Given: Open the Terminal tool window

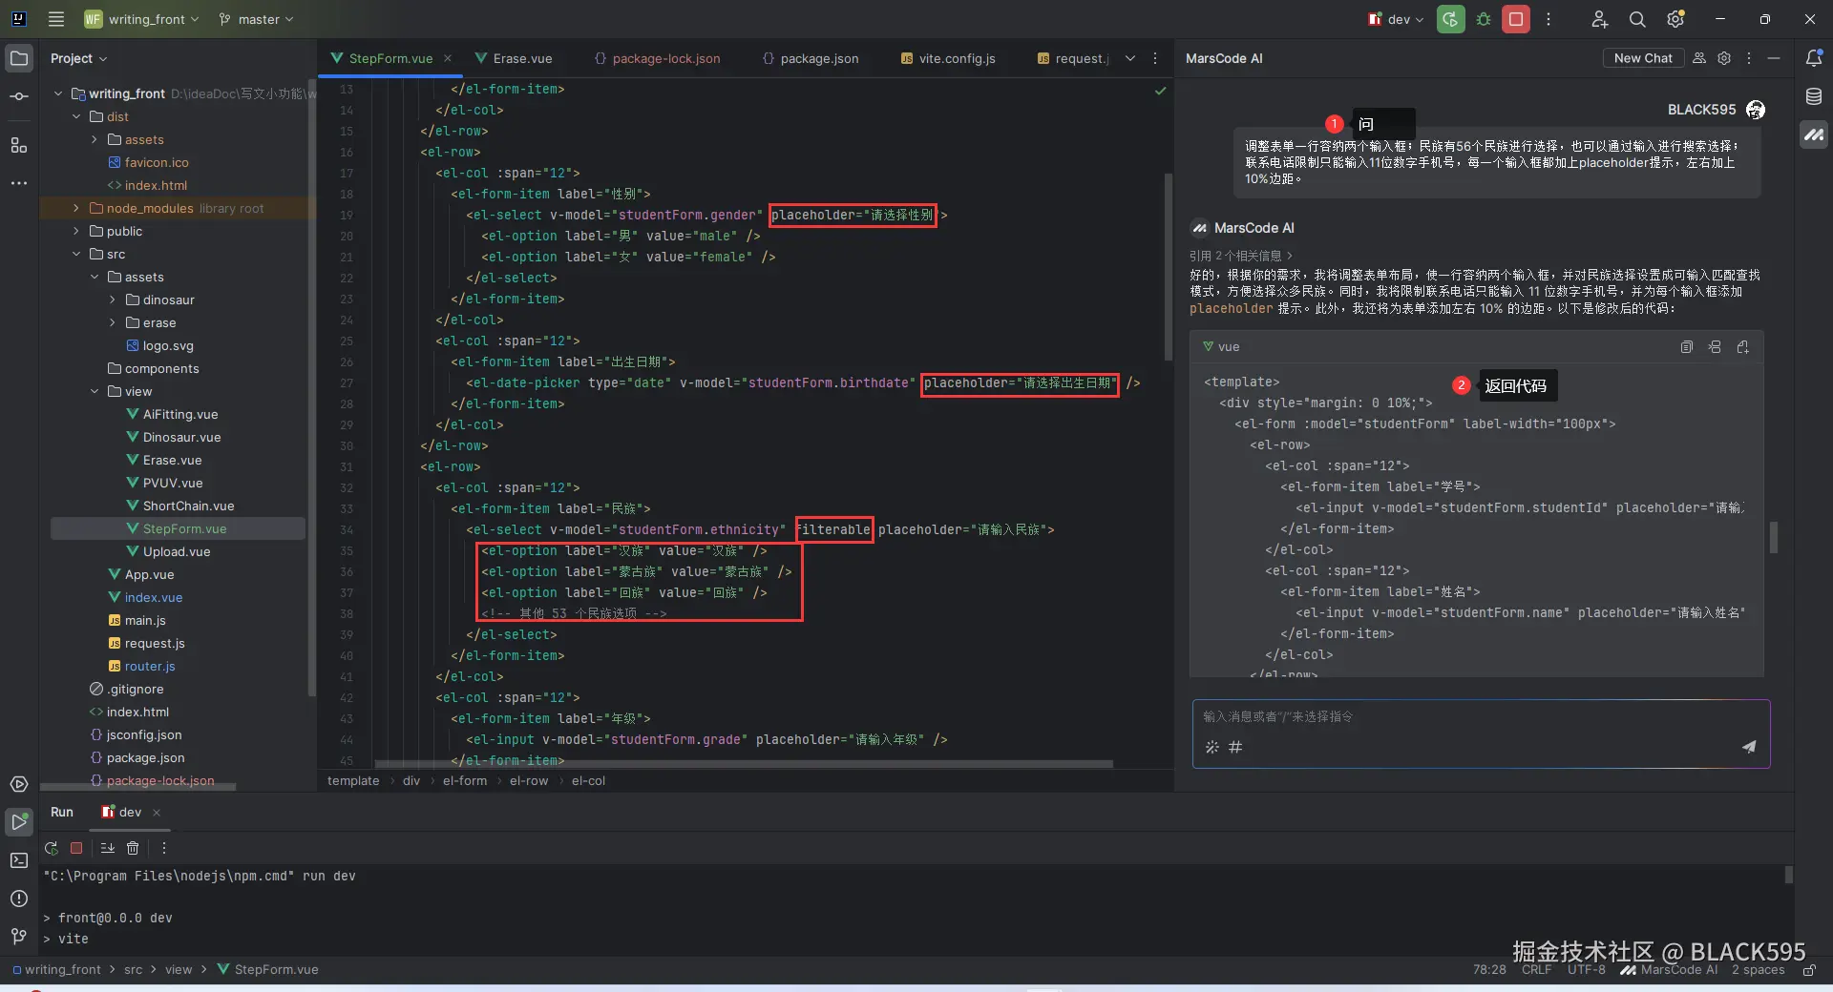Looking at the screenshot, I should [19, 860].
